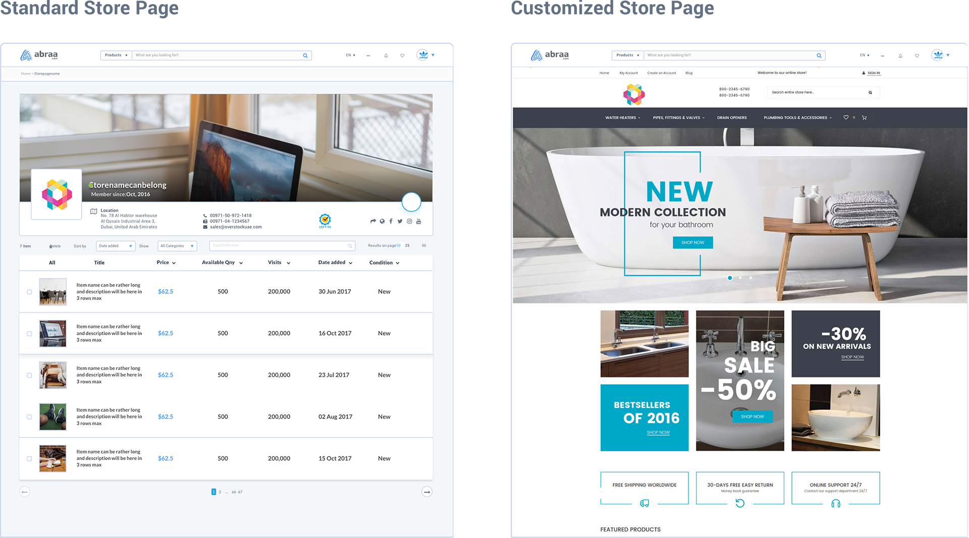Click search magnifier in customized page header
The image size is (969, 538).
click(x=819, y=56)
